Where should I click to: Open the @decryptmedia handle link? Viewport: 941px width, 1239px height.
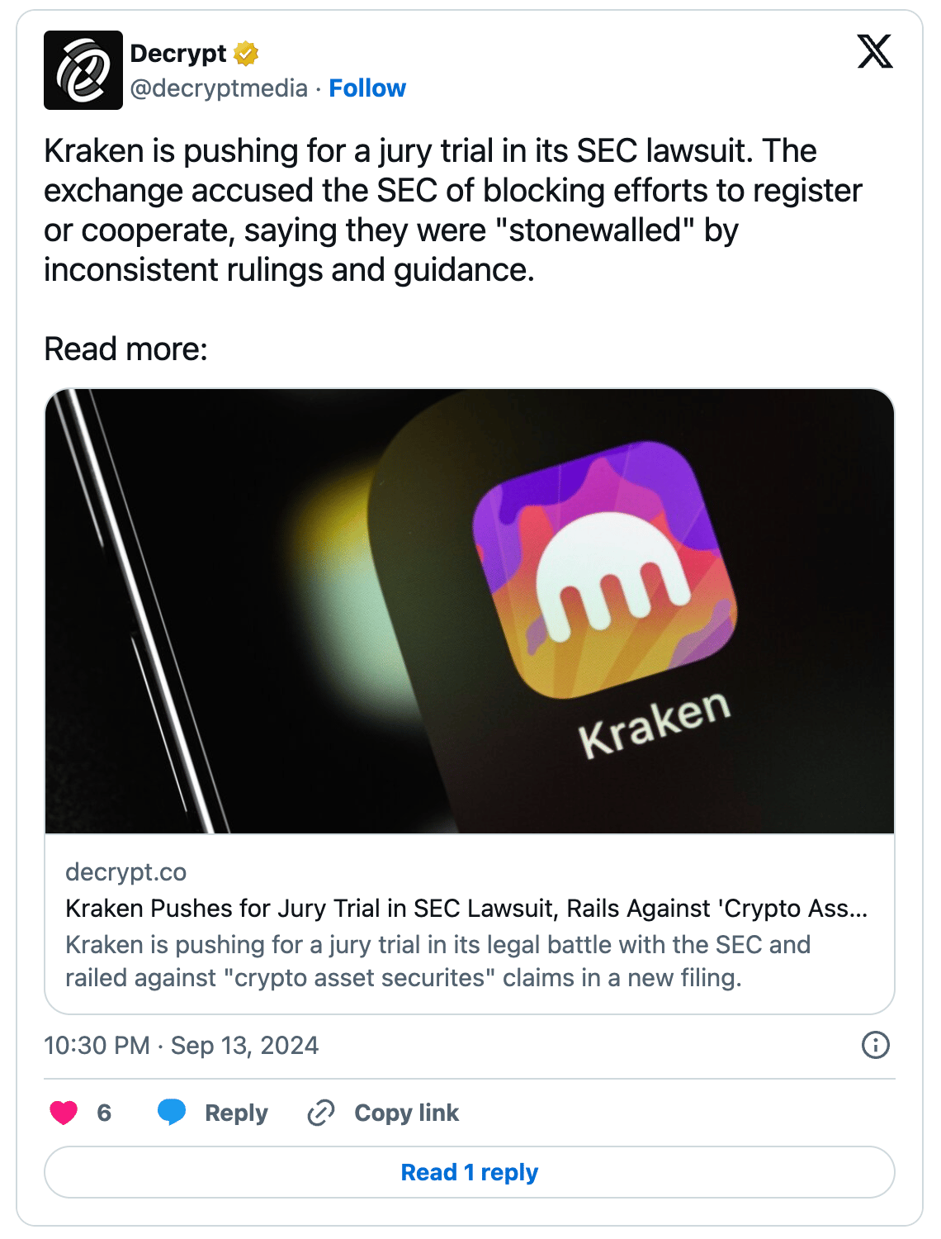(x=219, y=88)
